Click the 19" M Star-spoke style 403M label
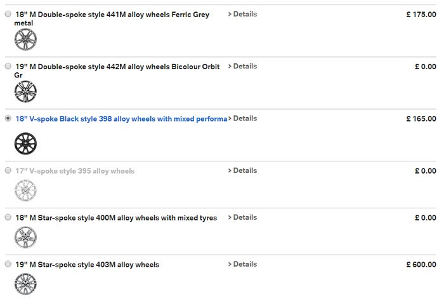The image size is (444, 299). point(87,265)
